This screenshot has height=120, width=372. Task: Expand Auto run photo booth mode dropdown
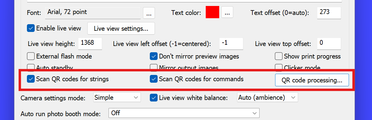[x=184, y=113]
